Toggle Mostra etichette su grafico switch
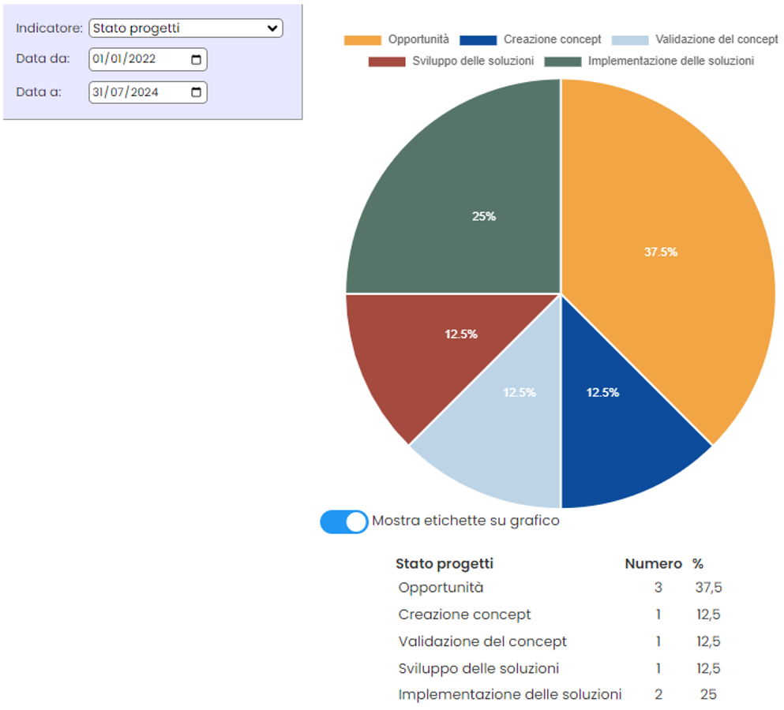The height and width of the screenshot is (710, 784). (x=344, y=521)
